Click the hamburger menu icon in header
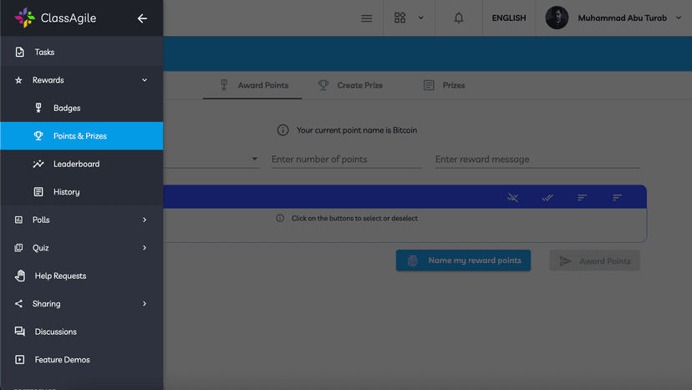The width and height of the screenshot is (692, 390). 367,18
